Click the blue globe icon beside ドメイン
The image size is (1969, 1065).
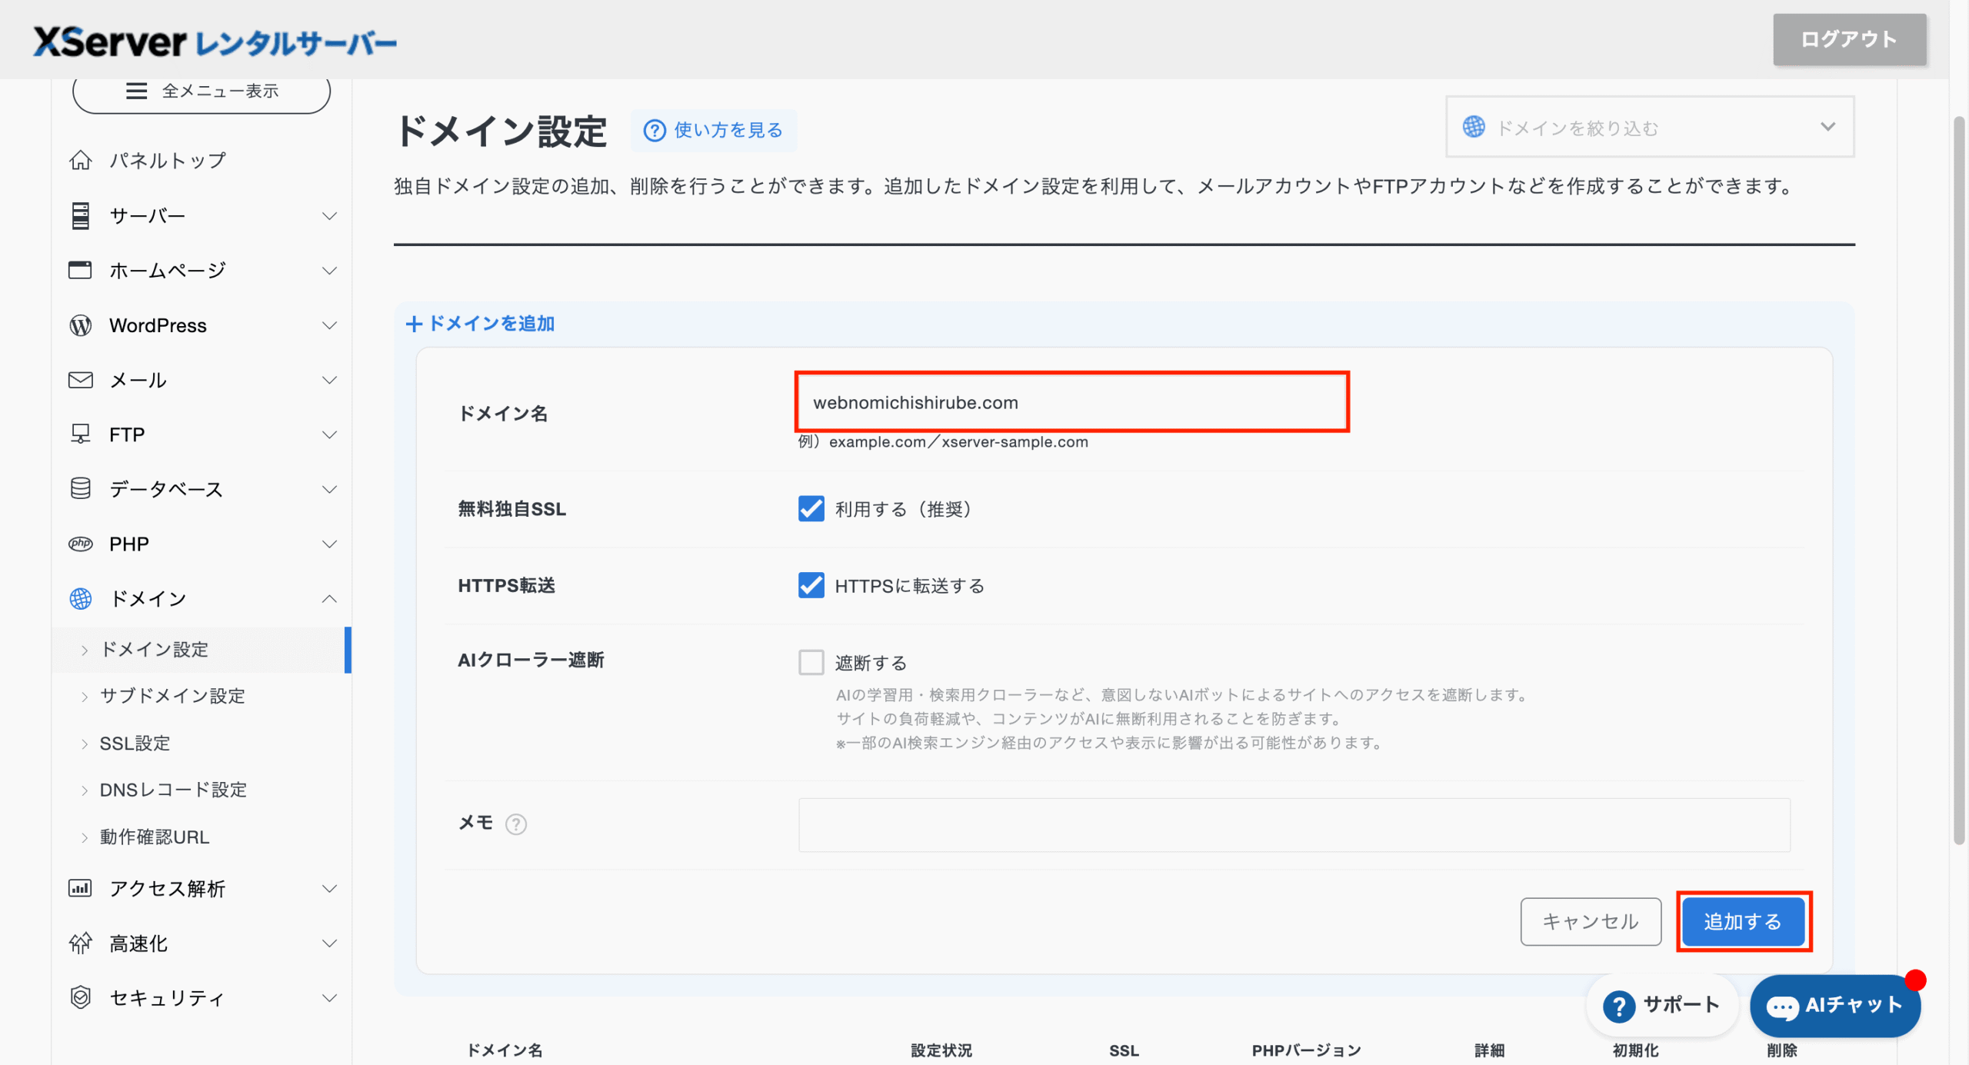pyautogui.click(x=81, y=598)
